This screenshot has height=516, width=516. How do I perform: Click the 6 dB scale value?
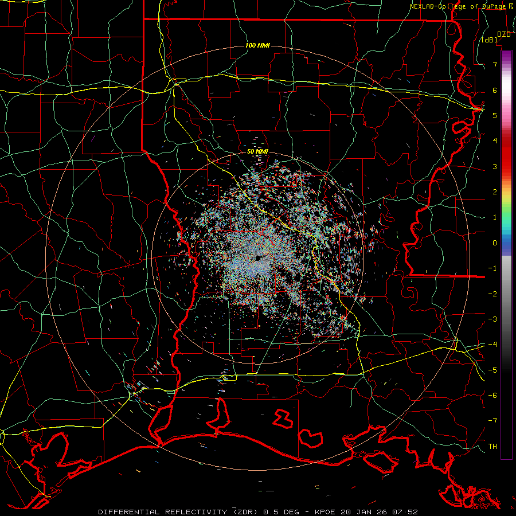point(495,90)
